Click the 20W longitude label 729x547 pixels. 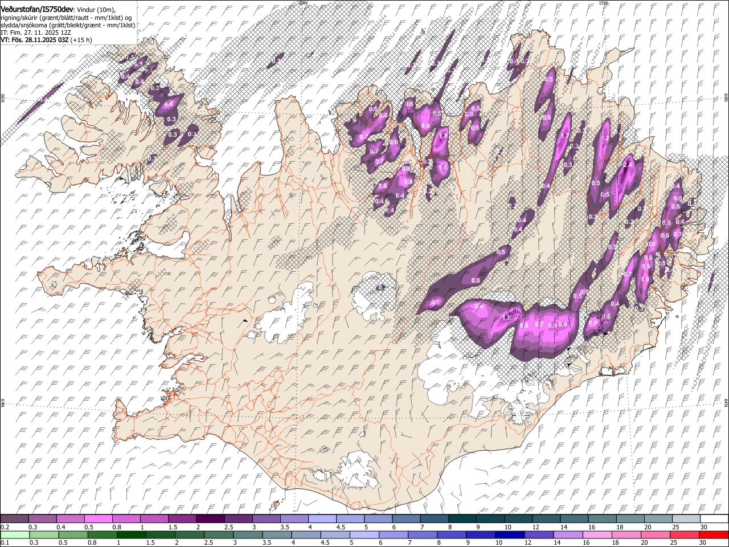click(x=302, y=3)
